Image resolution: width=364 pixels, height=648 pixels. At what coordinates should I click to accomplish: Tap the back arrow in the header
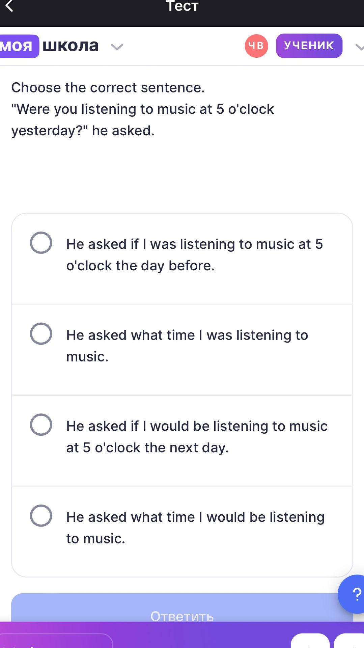pos(9,5)
